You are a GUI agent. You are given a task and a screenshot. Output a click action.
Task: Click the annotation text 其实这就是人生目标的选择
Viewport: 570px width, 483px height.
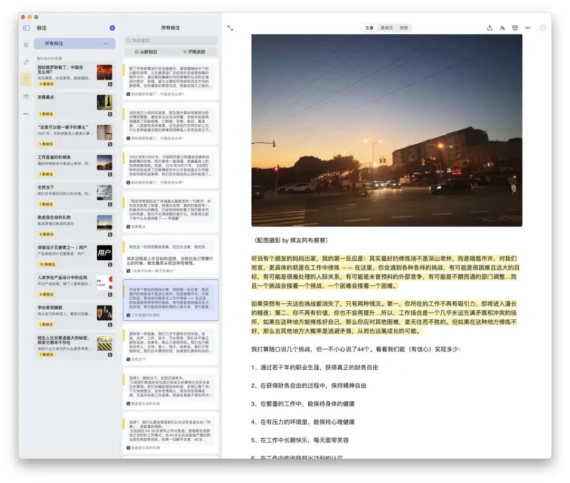point(170,261)
